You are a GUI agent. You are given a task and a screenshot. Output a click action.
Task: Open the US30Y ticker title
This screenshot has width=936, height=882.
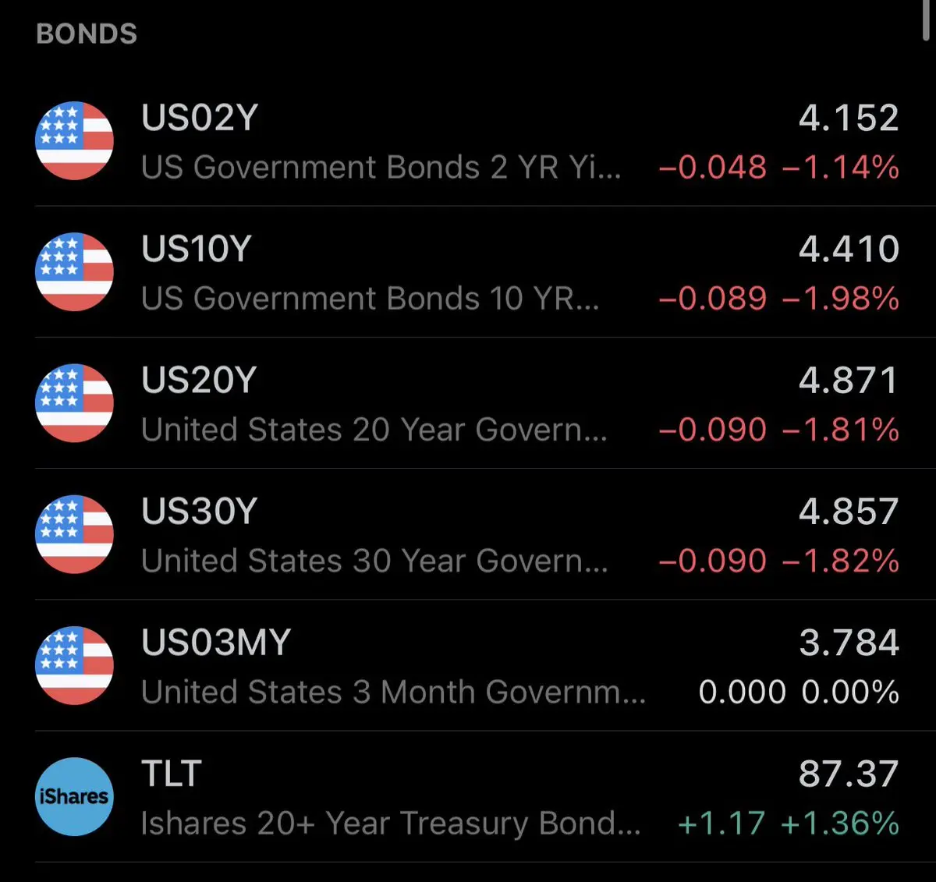199,512
